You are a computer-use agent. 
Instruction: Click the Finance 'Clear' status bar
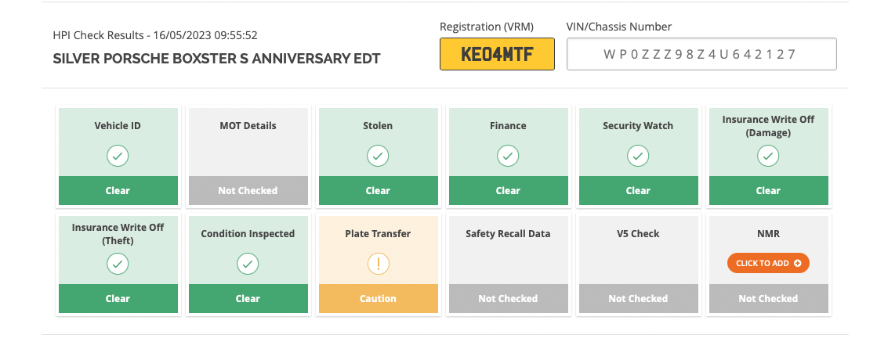(508, 190)
